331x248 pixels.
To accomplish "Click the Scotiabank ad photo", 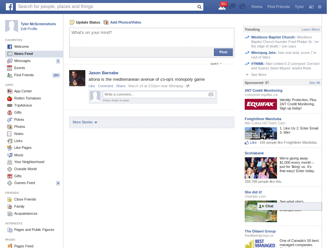I will 261,168.
